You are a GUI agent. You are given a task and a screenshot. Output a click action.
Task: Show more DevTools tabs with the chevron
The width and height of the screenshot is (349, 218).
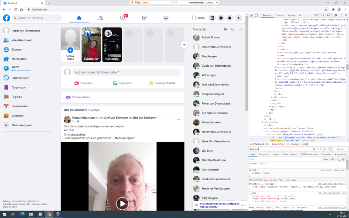pyautogui.click(x=301, y=15)
